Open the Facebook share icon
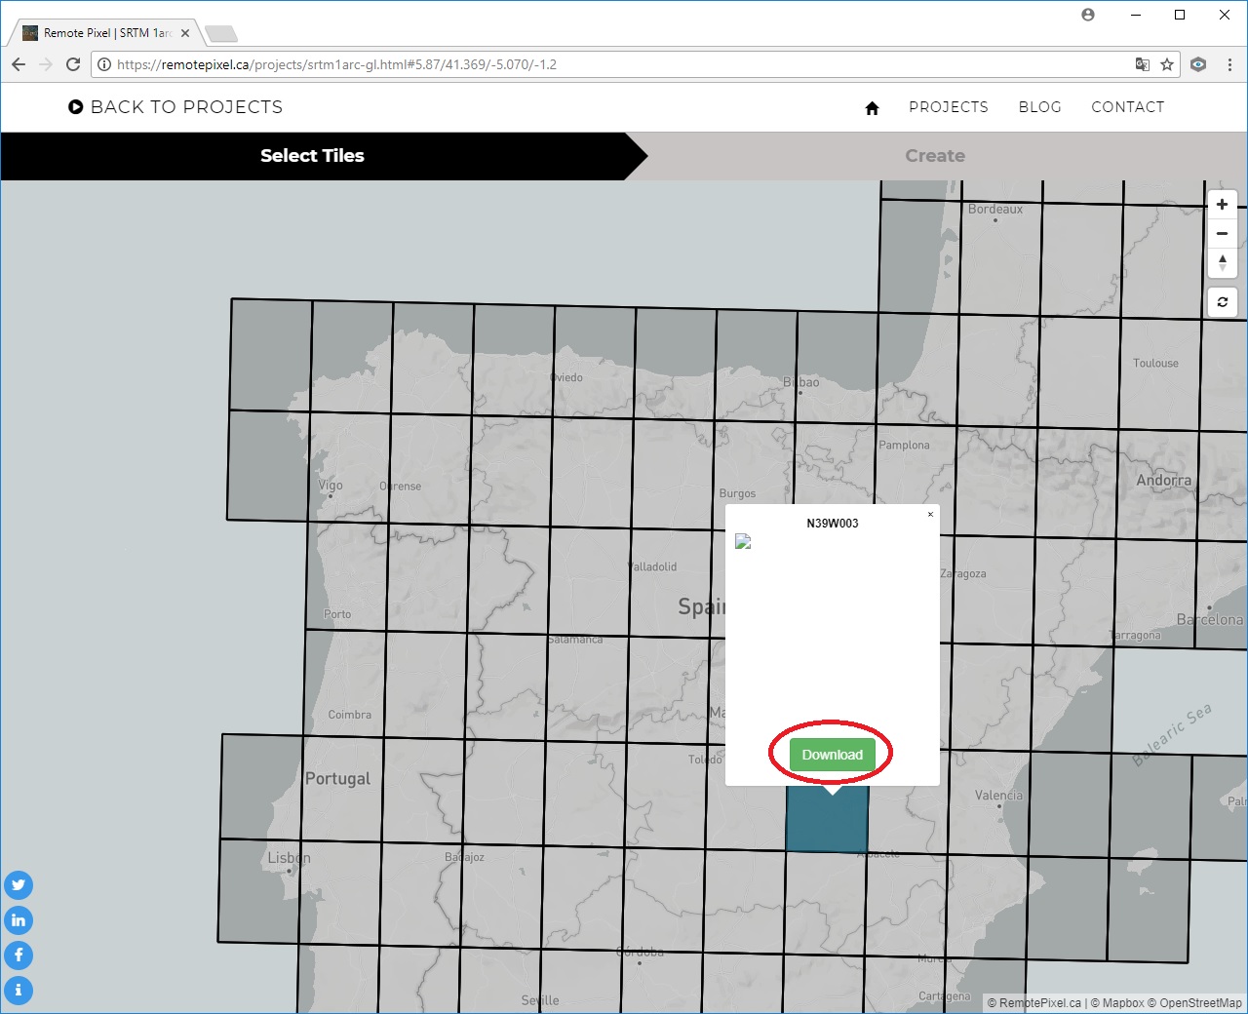The height and width of the screenshot is (1014, 1248). click(19, 955)
